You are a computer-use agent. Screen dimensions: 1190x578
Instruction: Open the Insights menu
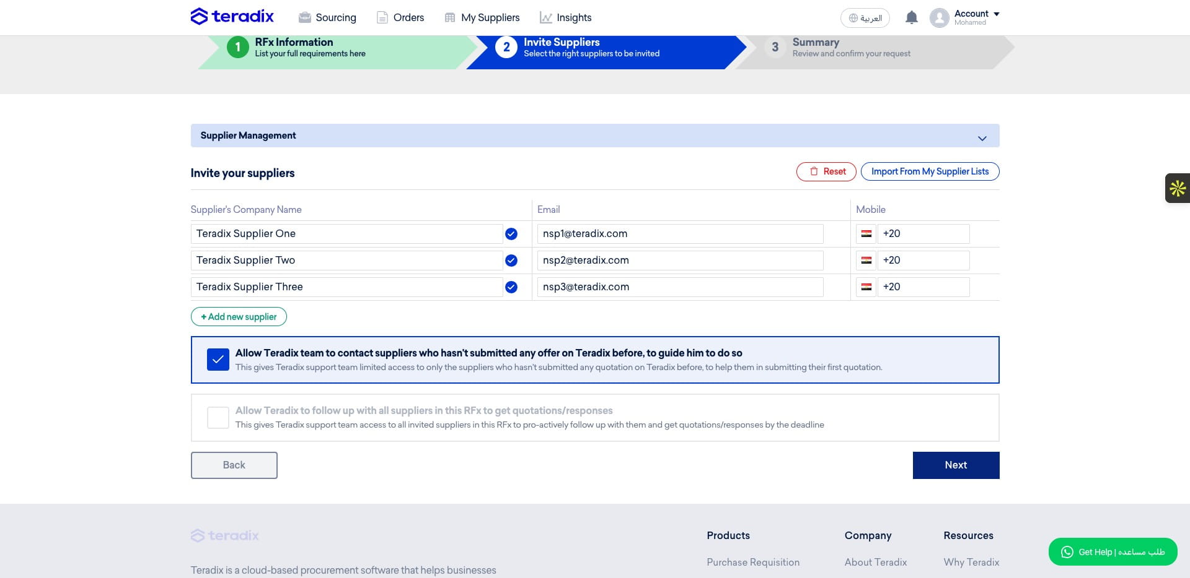pyautogui.click(x=565, y=17)
